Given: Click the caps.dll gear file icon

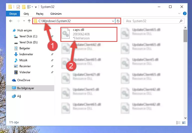Looking at the screenshot, I should coord(66,33).
